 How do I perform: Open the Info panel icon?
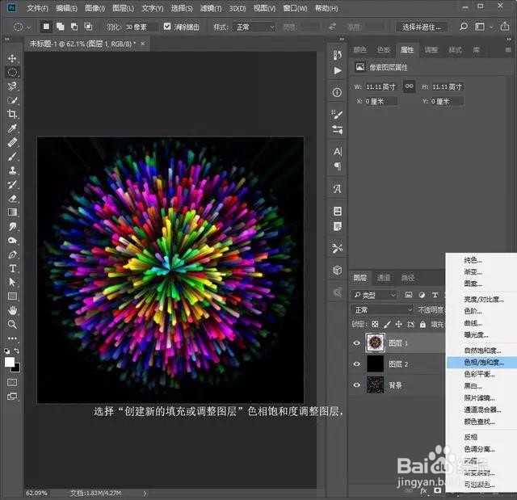[x=337, y=93]
